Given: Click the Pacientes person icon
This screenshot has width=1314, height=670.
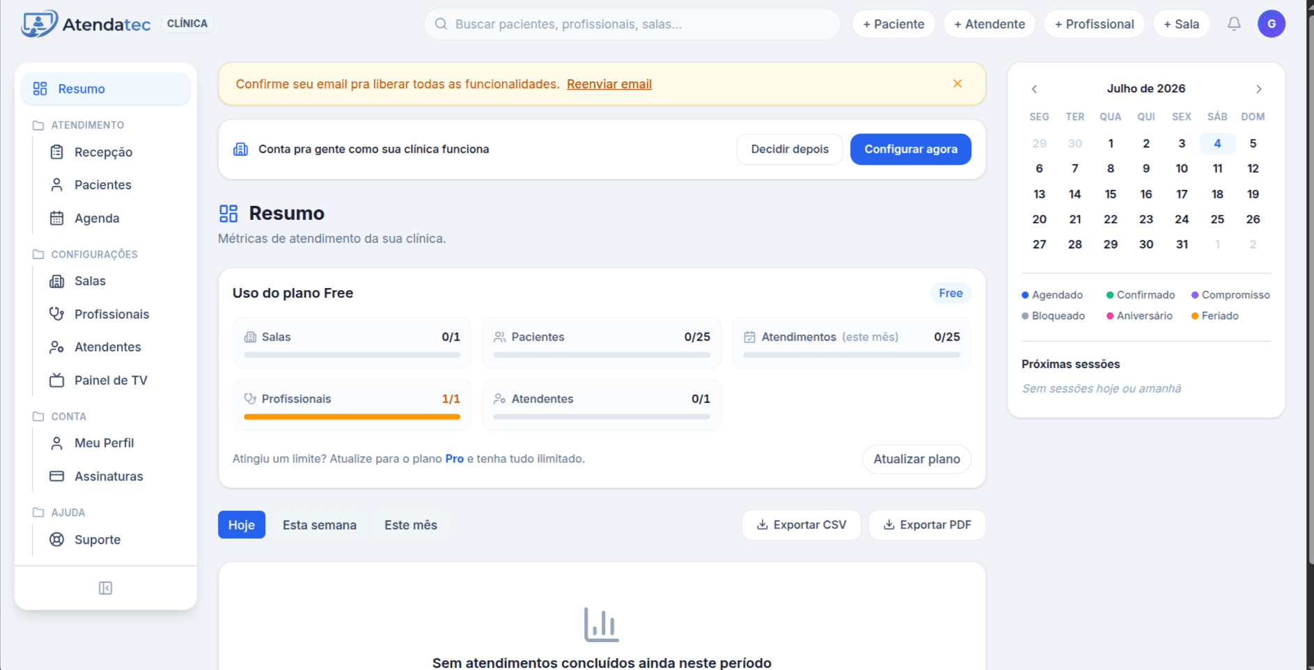Looking at the screenshot, I should pos(57,184).
